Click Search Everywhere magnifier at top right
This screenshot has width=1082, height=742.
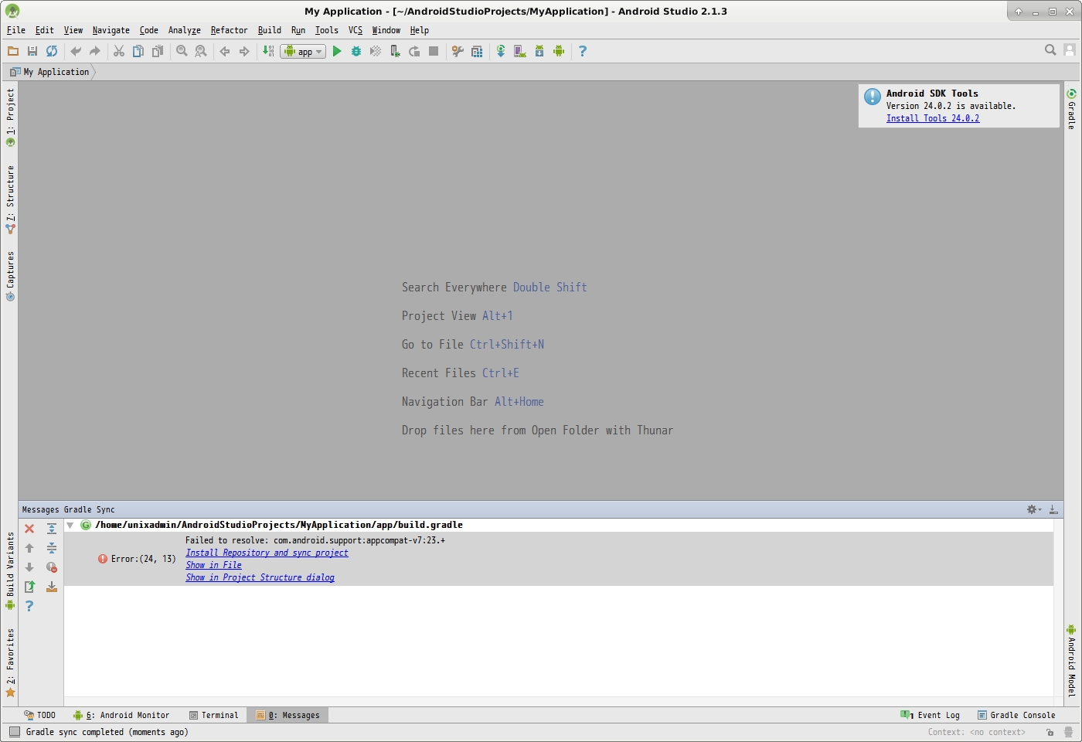(1050, 50)
